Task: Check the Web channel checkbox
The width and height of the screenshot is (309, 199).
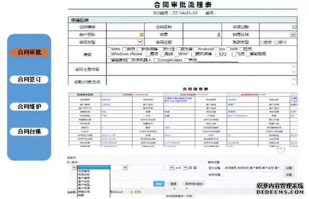Action: click(109, 49)
